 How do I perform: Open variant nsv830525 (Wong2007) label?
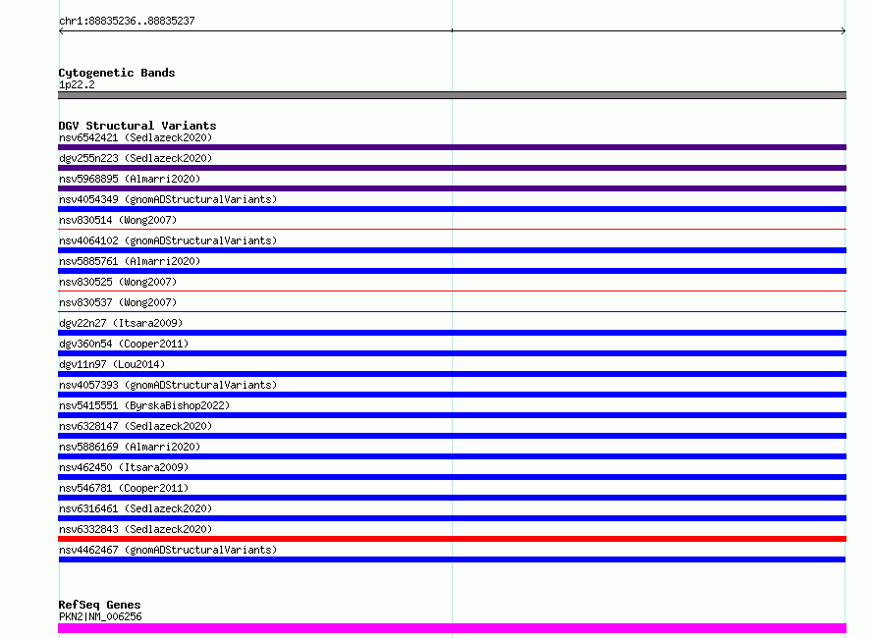coord(118,282)
